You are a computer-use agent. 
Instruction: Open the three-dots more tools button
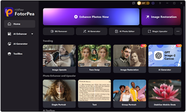pos(178,31)
